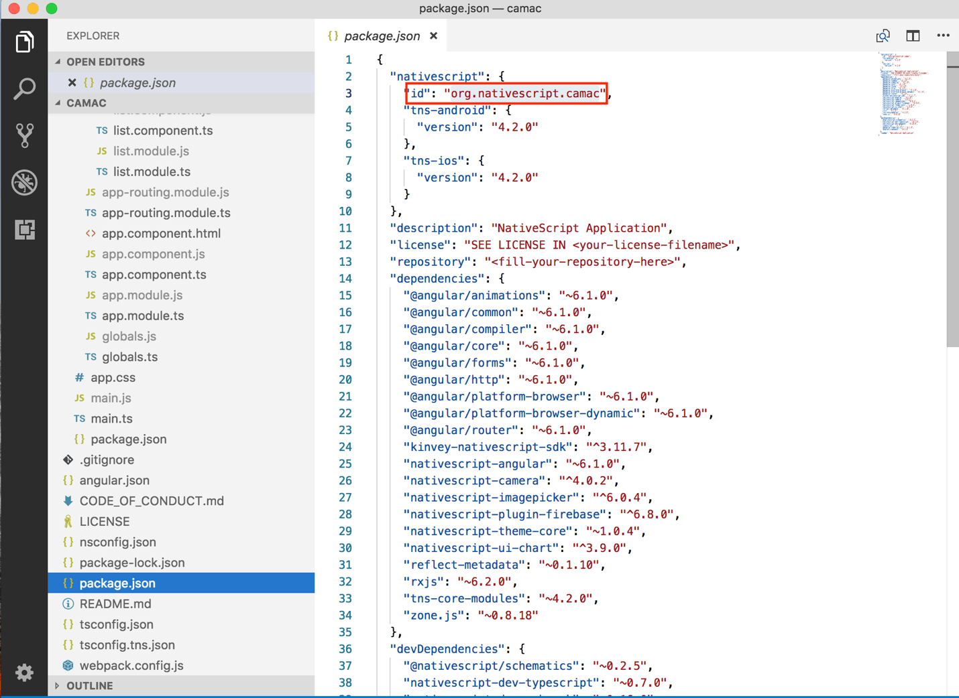Open app.component.html in the editor

pos(161,233)
